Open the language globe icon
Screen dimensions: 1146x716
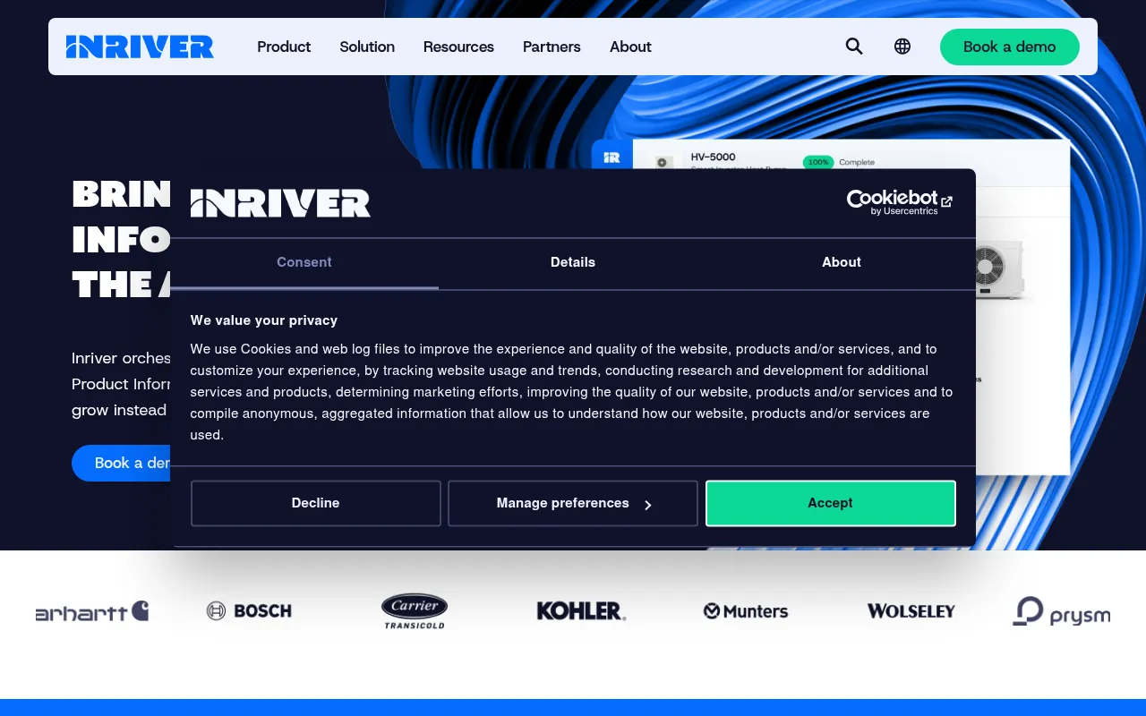(902, 47)
